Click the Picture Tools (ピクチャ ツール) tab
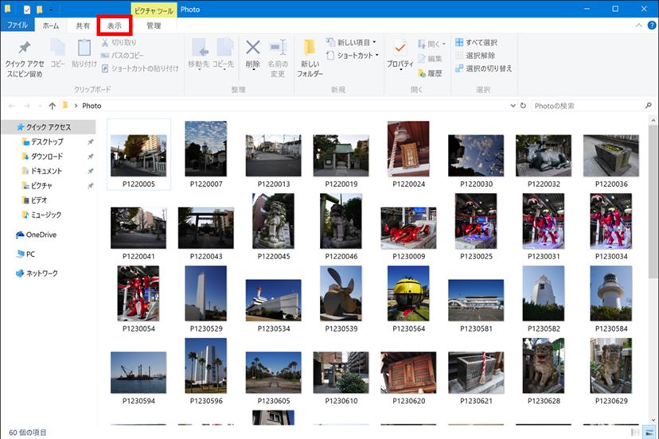This screenshot has height=439, width=659. pyautogui.click(x=154, y=10)
